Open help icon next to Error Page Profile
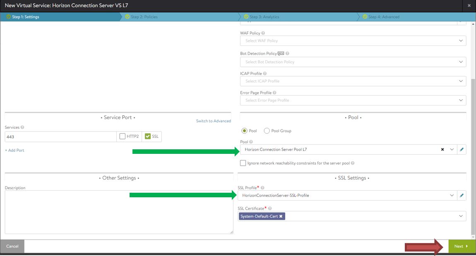 coord(274,93)
